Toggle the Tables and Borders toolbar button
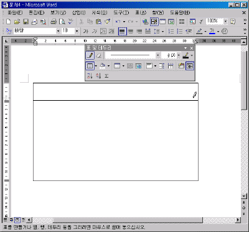Viewport: 249px width, 232px height. pos(154,22)
